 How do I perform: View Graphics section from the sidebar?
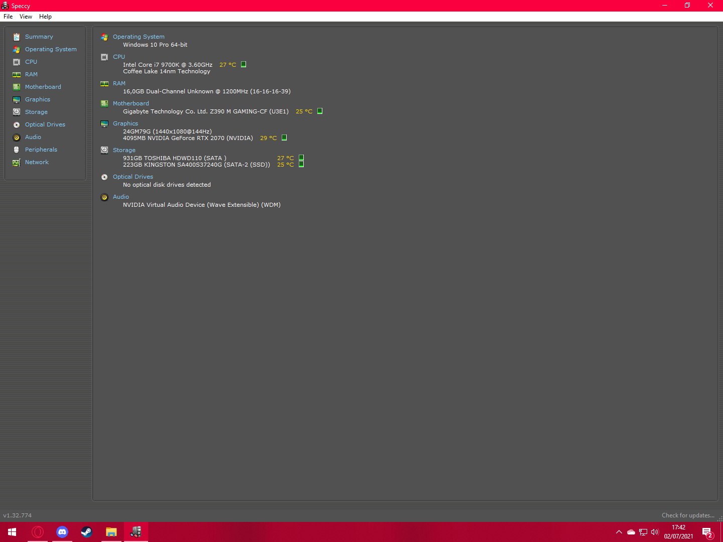(38, 99)
